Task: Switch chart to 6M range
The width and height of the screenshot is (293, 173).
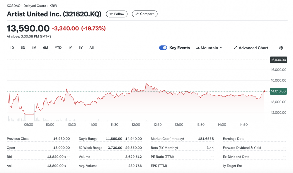Action: coord(46,48)
